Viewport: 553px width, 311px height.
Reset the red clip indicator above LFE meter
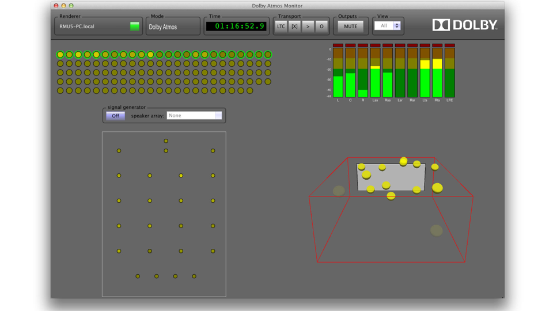450,45
